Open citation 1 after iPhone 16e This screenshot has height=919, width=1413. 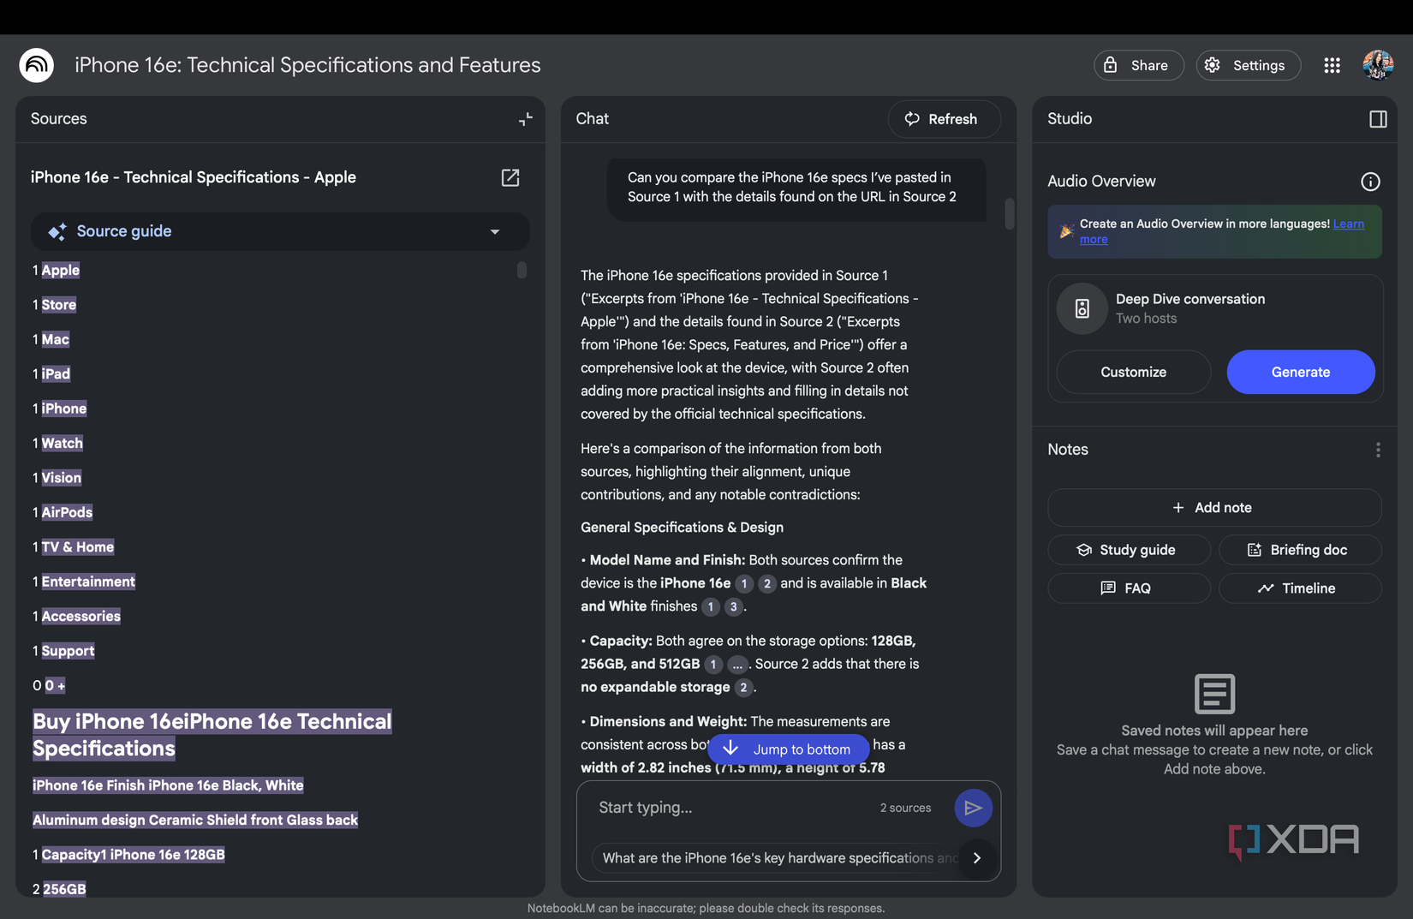(744, 583)
